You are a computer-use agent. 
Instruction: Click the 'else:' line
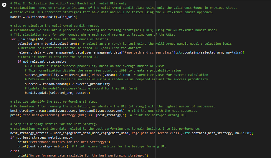[15, 151]
